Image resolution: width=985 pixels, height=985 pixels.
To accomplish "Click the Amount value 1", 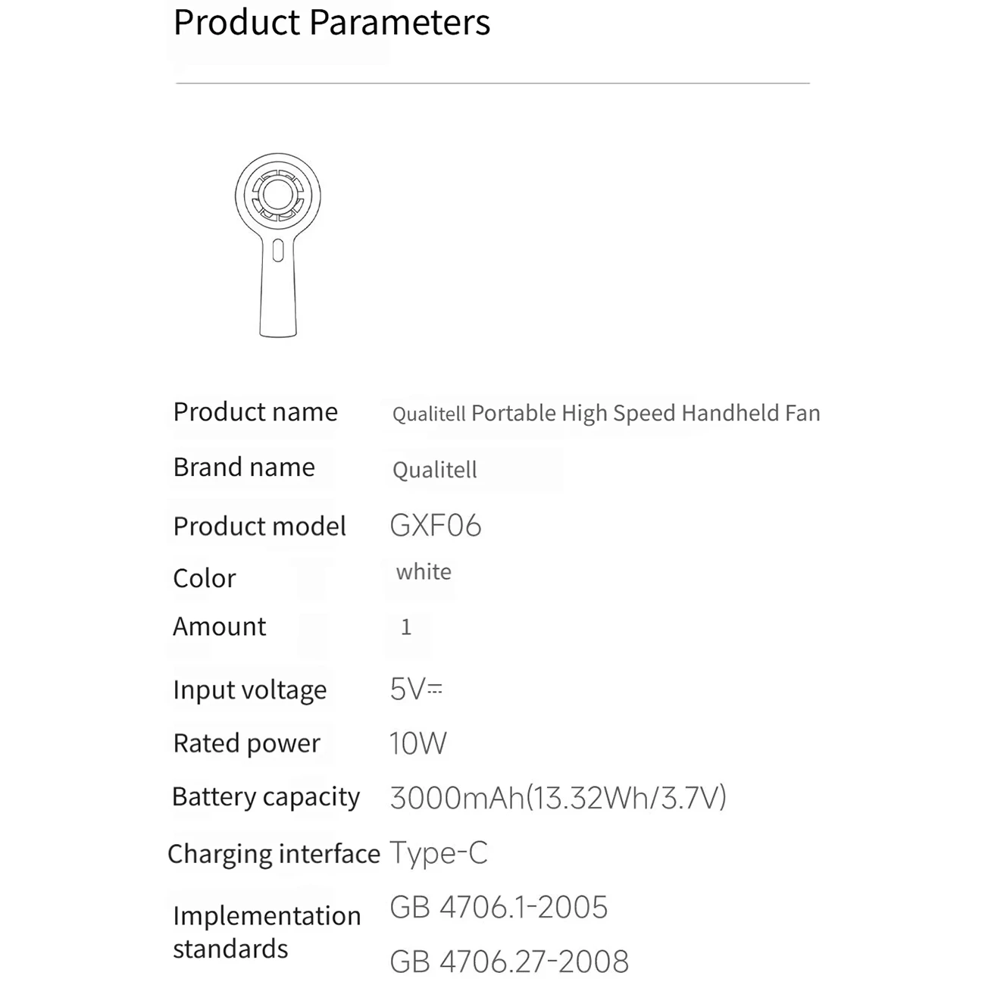I will pos(406,627).
